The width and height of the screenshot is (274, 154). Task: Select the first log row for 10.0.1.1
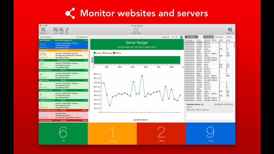tap(208, 42)
